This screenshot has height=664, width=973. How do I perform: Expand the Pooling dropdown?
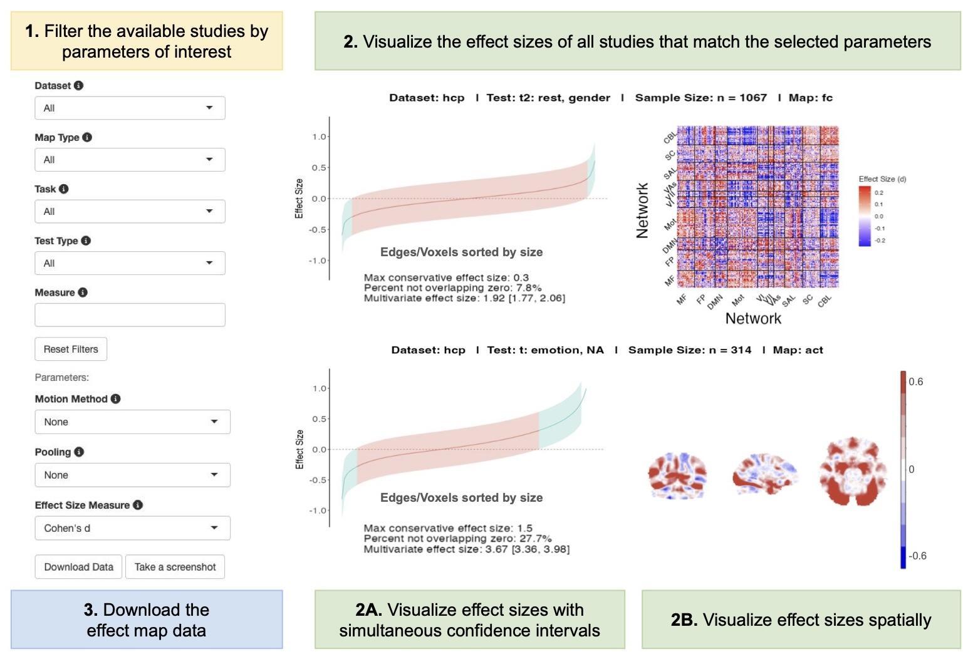point(132,474)
